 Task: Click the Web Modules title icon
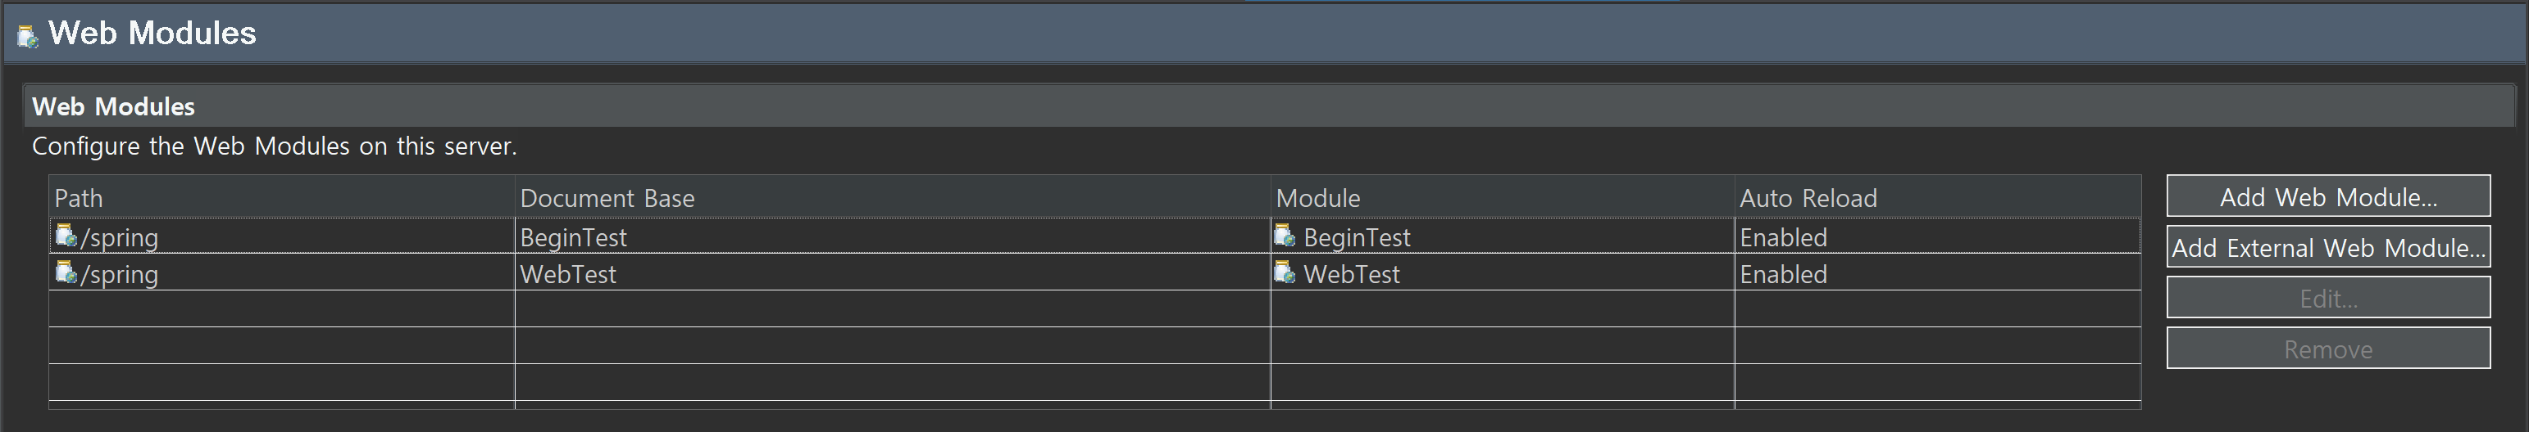tap(28, 37)
